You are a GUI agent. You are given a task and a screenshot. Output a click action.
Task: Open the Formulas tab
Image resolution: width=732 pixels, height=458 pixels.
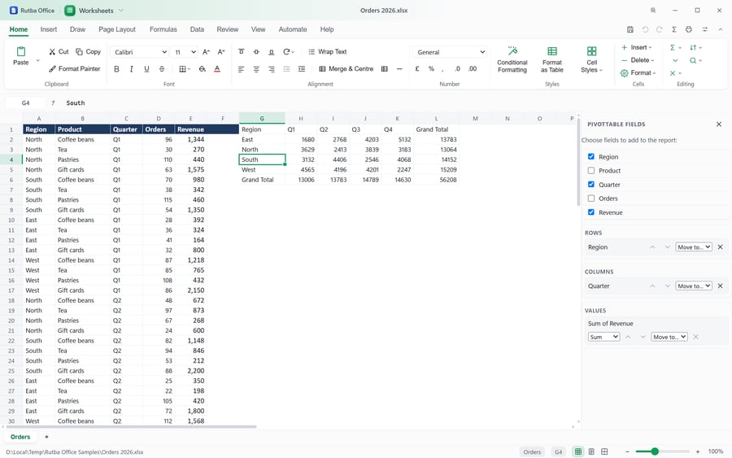click(x=163, y=29)
